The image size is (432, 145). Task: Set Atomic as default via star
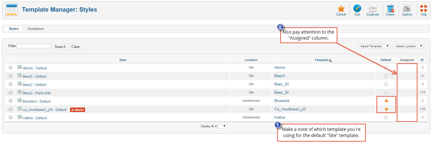(386, 67)
